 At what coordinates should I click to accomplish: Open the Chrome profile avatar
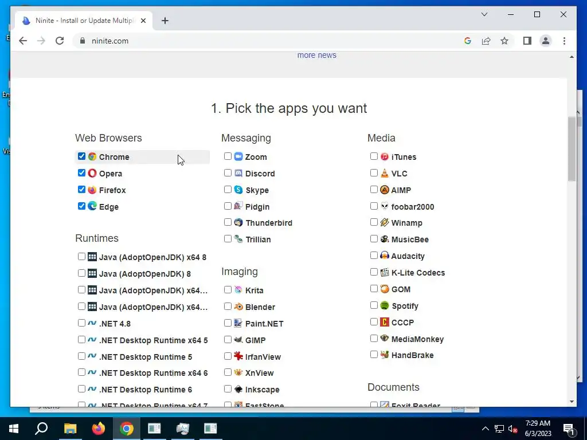coord(546,41)
